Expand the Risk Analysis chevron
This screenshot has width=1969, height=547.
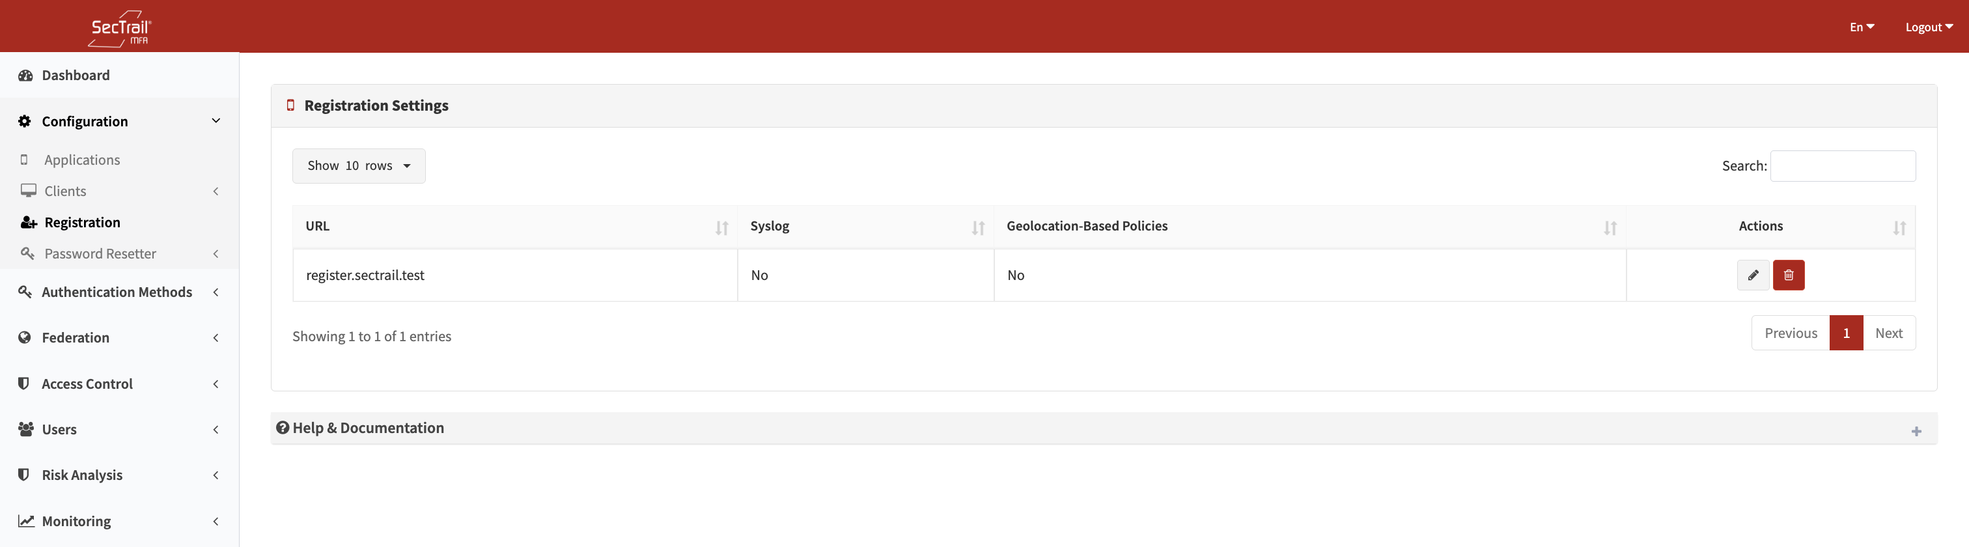pos(216,475)
